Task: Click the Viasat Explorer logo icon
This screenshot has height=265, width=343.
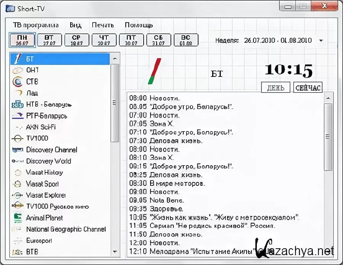Action: pyautogui.click(x=18, y=195)
